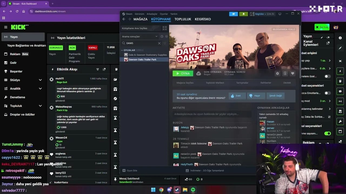
Task: Click the activity comment input box
Action: 212,114
